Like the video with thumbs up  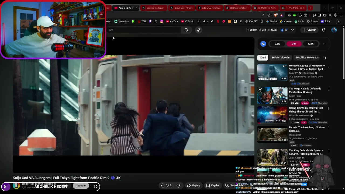[166, 185]
